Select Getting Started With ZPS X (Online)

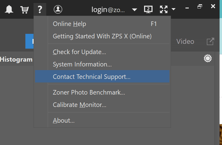pos(102,36)
